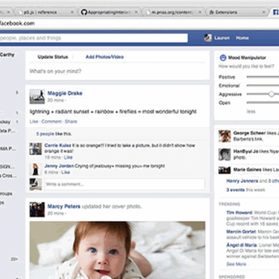This screenshot has width=279, height=279.
Task: Click the What's on your mind field
Action: pos(118,71)
